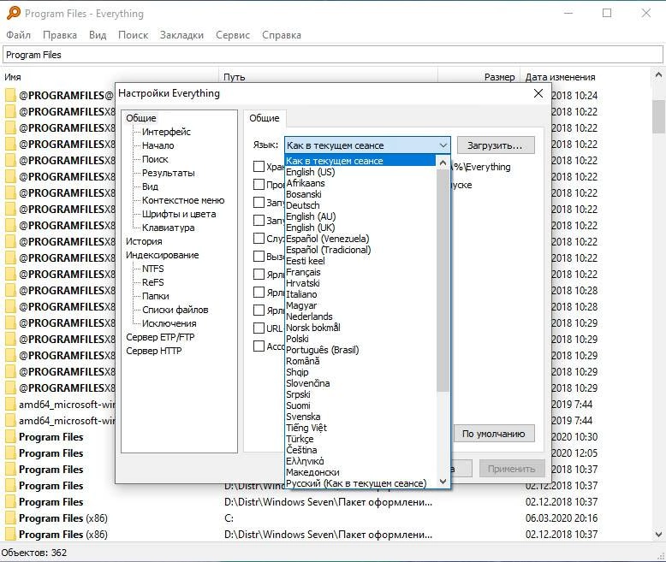This screenshot has height=562, width=666.
Task: Choose Afrikaans in language list
Action: pos(360,183)
